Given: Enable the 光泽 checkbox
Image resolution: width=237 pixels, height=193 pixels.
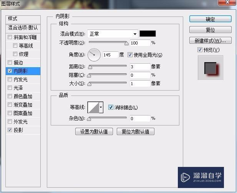Looking at the screenshot, I should 10,87.
